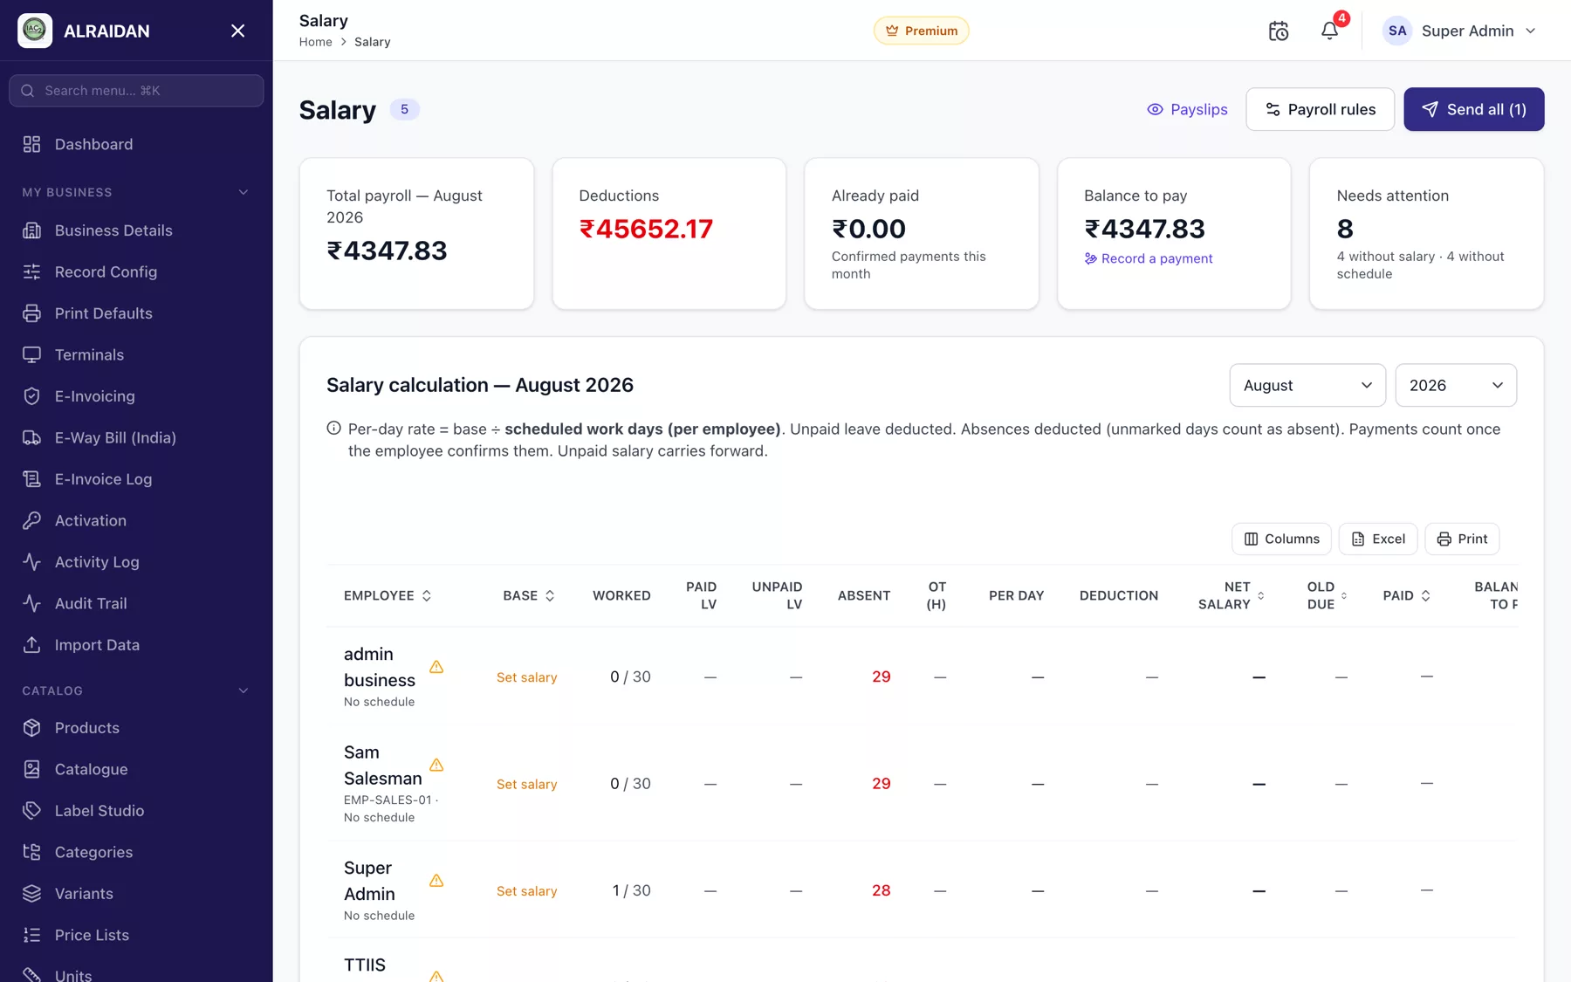Image resolution: width=1571 pixels, height=982 pixels.
Task: Close the sidebar with the X icon
Action: pyautogui.click(x=237, y=31)
